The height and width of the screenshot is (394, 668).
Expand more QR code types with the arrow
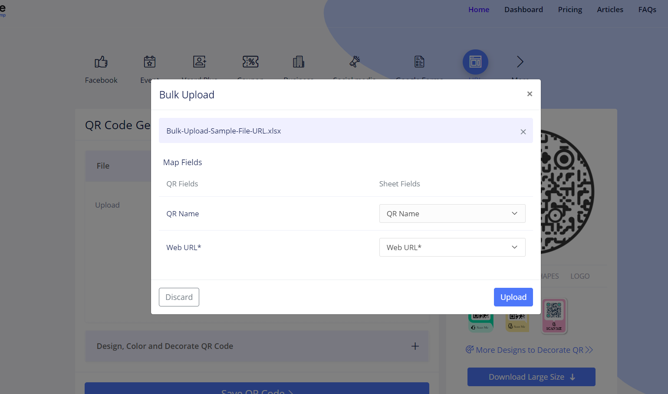tap(520, 62)
